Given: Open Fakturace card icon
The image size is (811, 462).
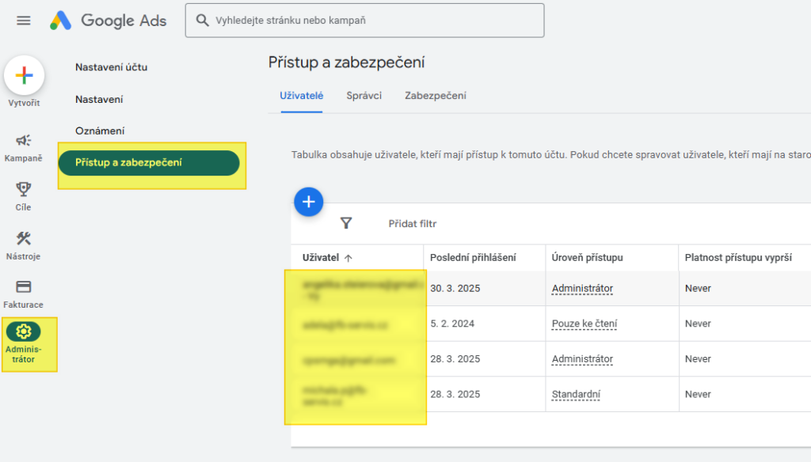Looking at the screenshot, I should 24,287.
